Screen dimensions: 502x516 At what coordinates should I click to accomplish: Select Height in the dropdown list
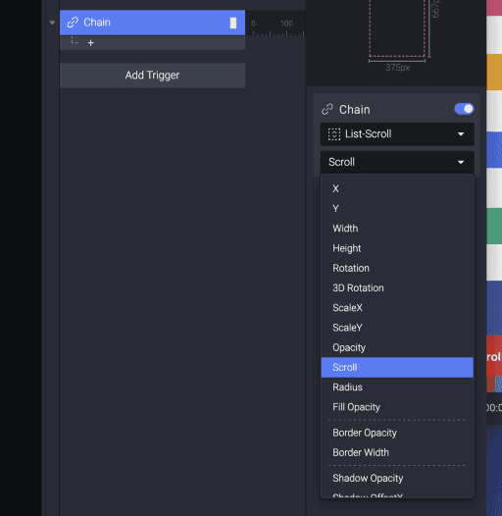coord(397,248)
